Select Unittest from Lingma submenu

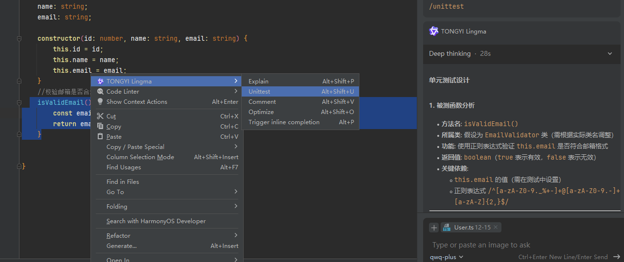[259, 91]
